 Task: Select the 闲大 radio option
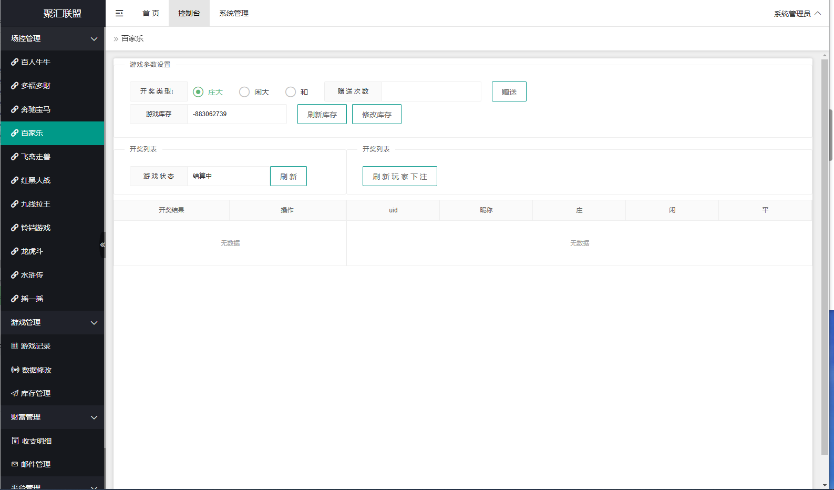244,92
